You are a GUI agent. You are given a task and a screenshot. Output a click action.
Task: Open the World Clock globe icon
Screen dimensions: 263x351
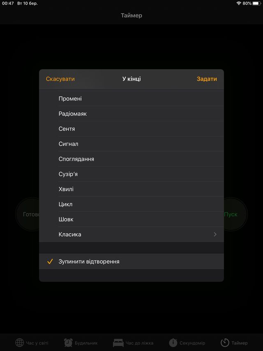tap(19, 342)
